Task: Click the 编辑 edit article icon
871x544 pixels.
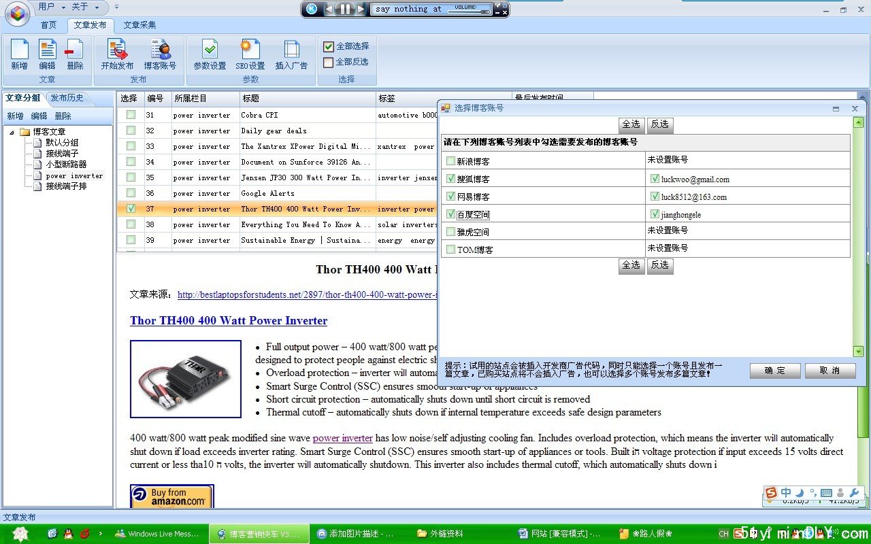Action: pos(48,54)
